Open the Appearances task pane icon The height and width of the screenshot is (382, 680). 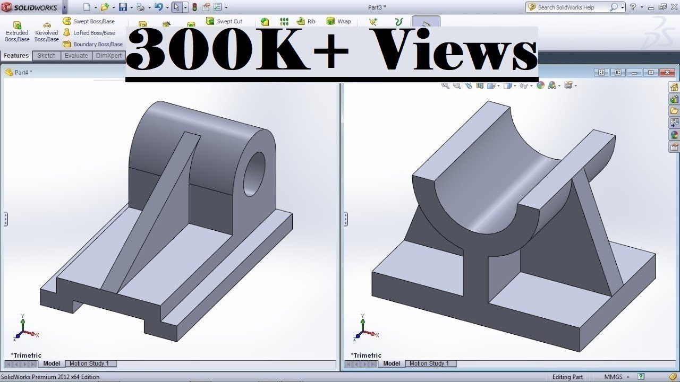click(675, 134)
